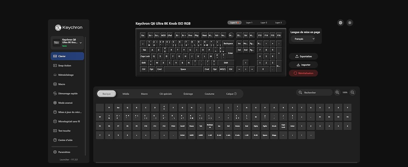Select the Esc key on the keyboard layout
The height and width of the screenshot is (167, 408).
[143, 35]
